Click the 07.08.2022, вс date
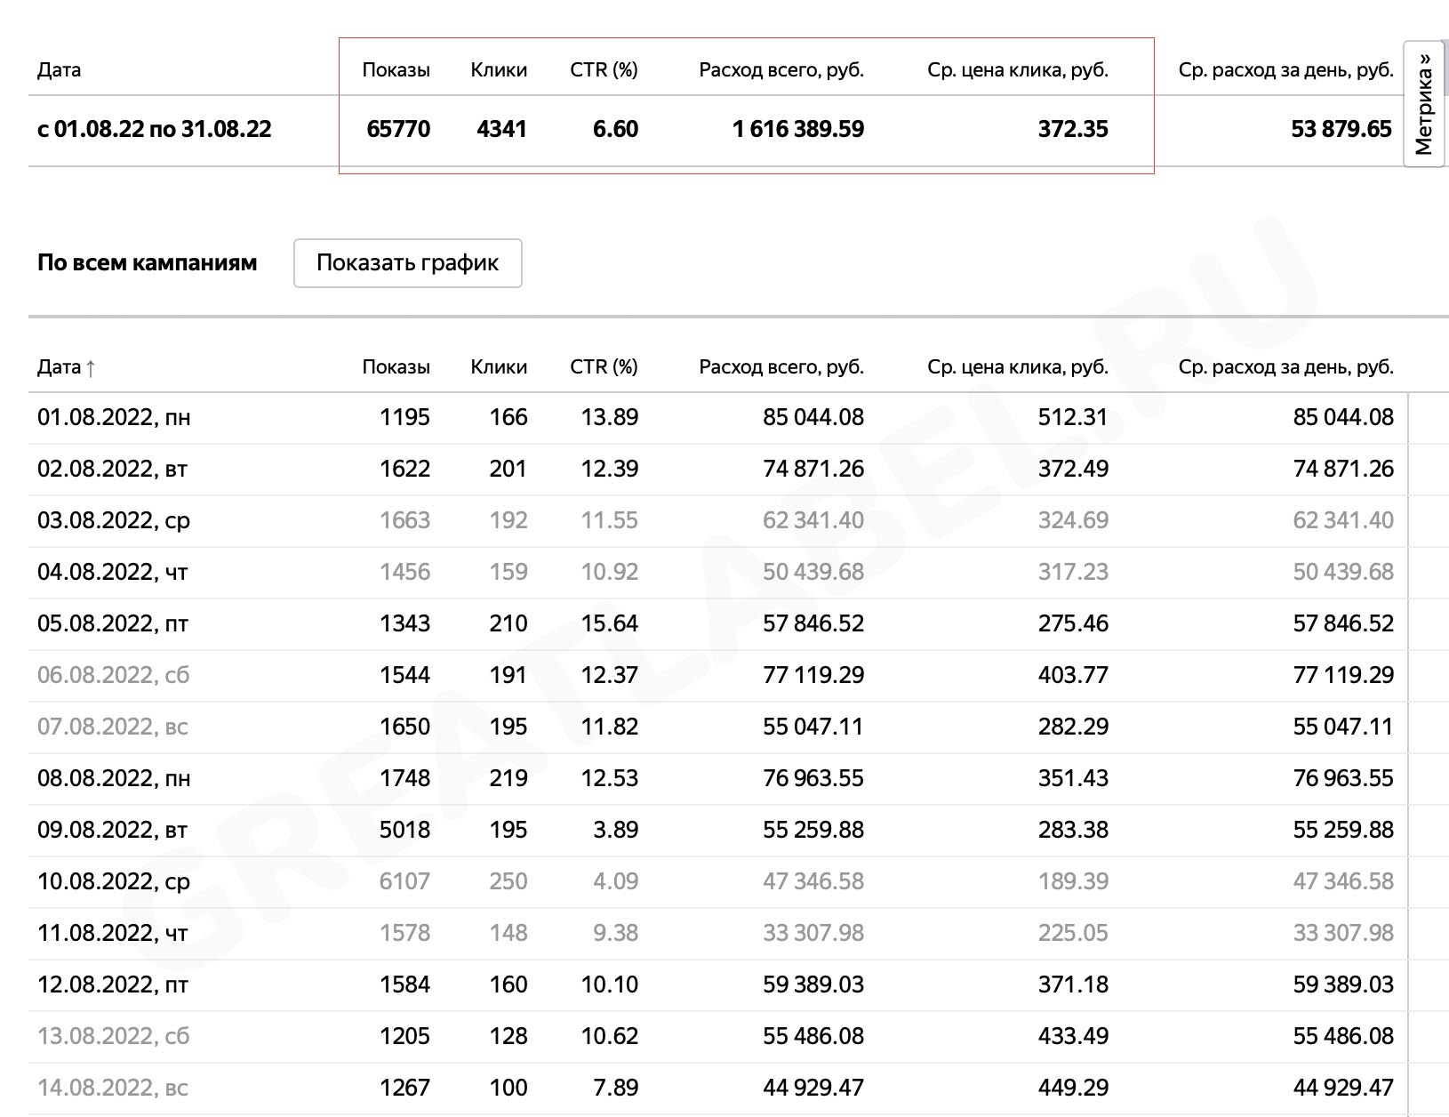This screenshot has width=1449, height=1117. pyautogui.click(x=113, y=727)
